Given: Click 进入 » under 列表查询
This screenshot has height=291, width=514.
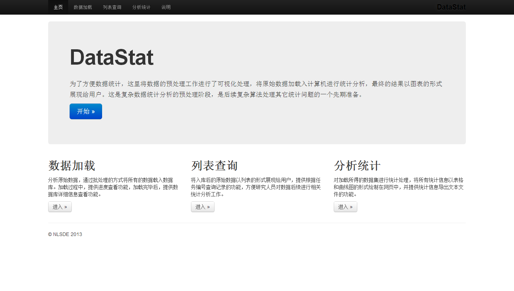Looking at the screenshot, I should tap(203, 207).
